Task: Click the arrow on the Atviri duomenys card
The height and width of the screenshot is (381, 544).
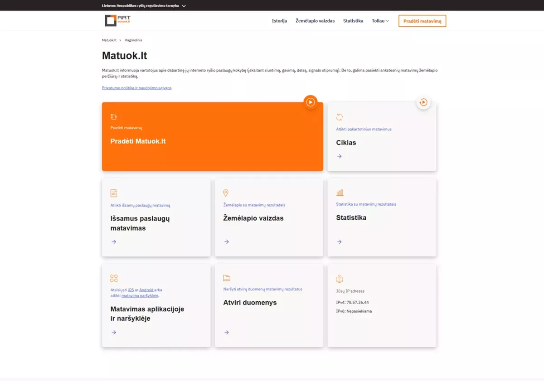Action: pos(227,333)
